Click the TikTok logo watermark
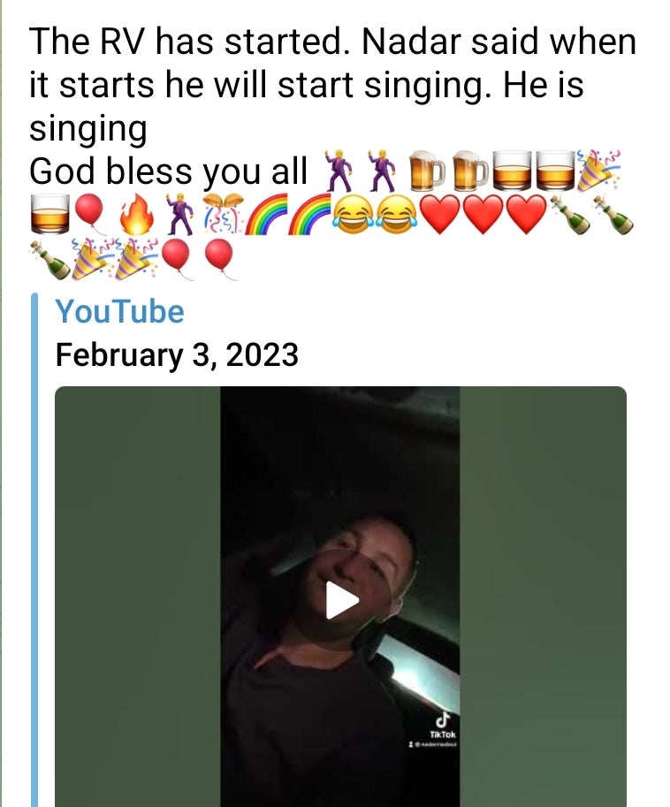 (x=443, y=720)
